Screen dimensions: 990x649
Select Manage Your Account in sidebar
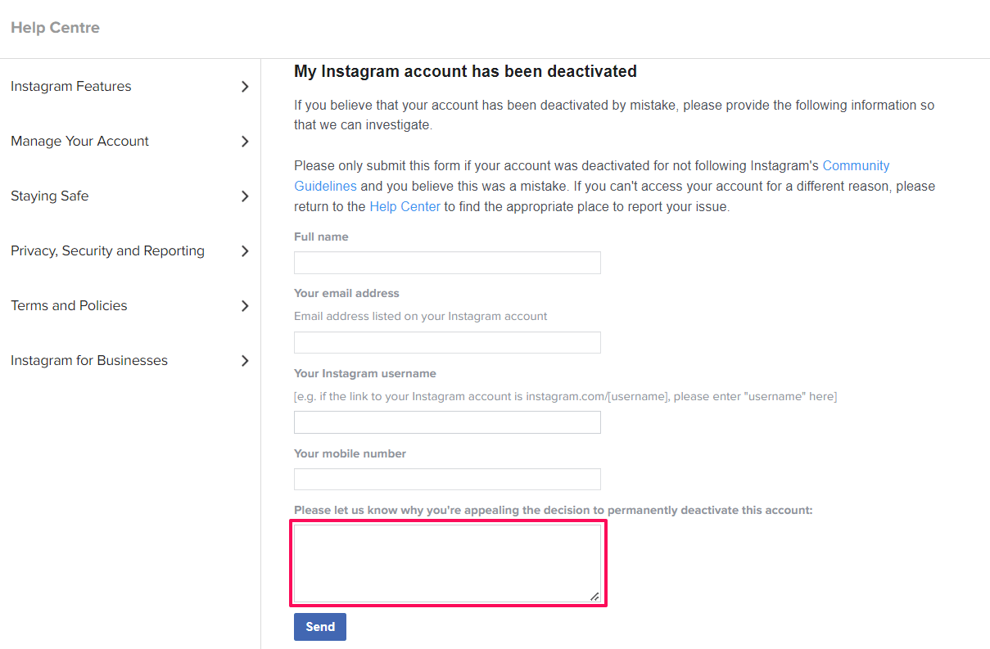click(x=79, y=142)
